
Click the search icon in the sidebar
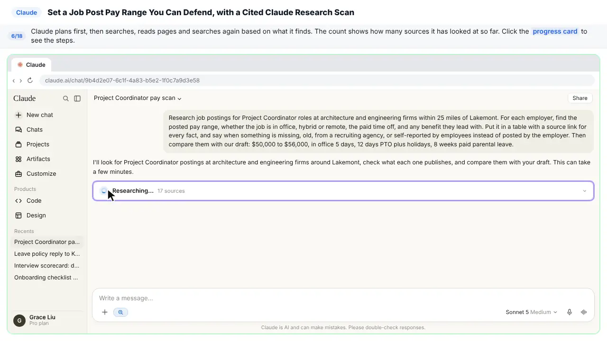click(66, 99)
